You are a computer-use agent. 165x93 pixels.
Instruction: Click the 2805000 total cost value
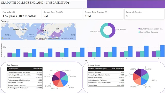point(39,72)
